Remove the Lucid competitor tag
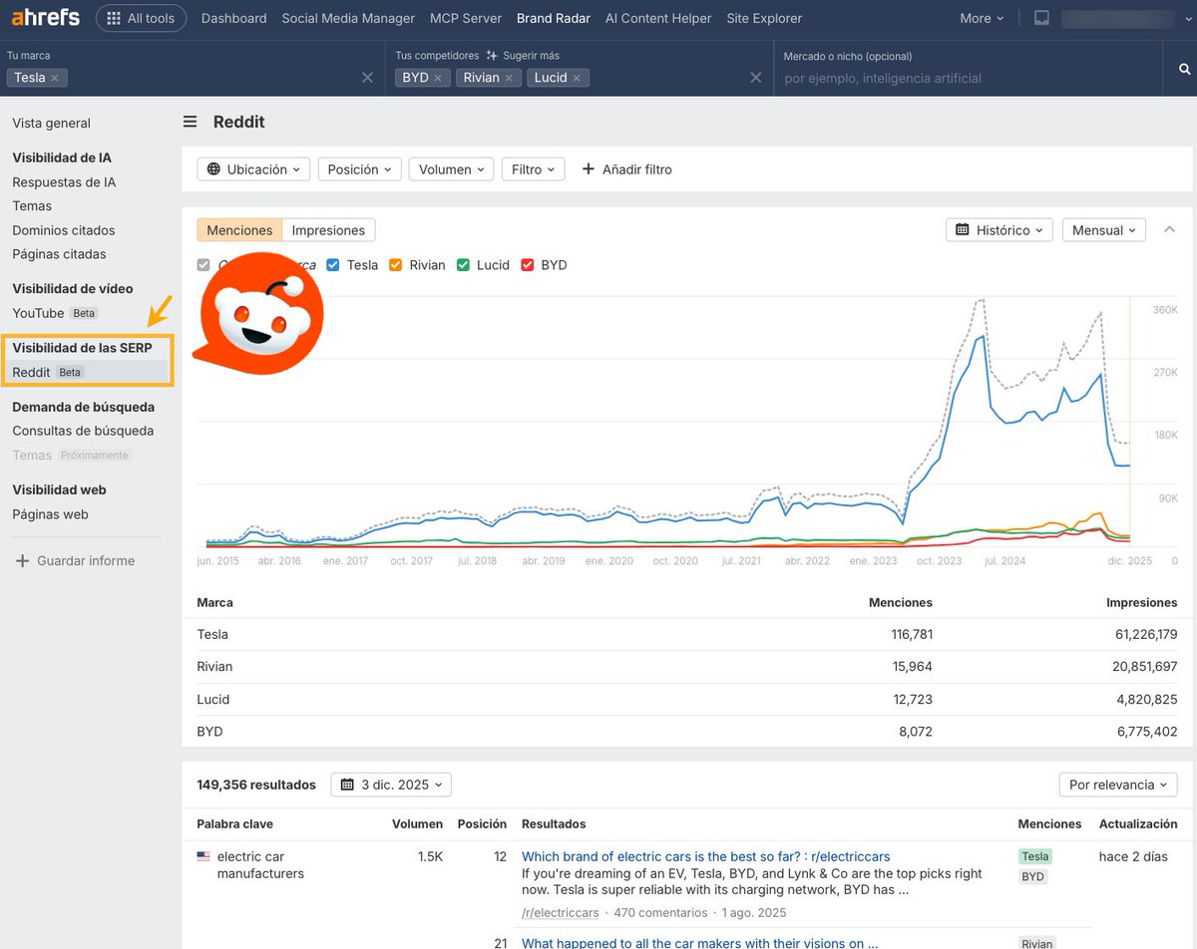 577,78
